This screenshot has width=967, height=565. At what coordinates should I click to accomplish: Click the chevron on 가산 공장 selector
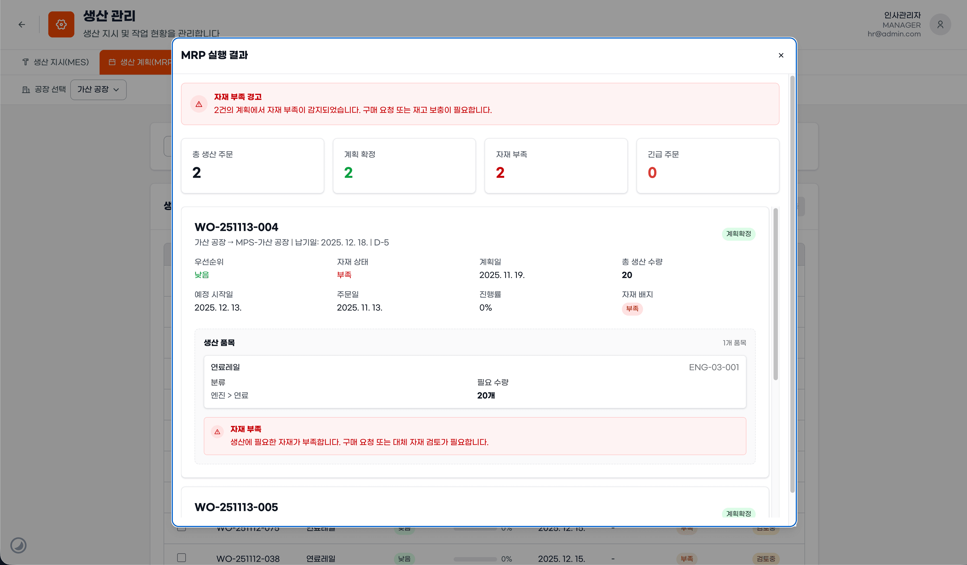pos(116,90)
